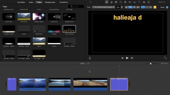Select the Paper title

[39, 41]
